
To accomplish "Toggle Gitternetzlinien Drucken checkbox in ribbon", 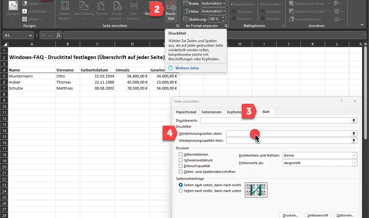I will pyautogui.click(x=234, y=19).
